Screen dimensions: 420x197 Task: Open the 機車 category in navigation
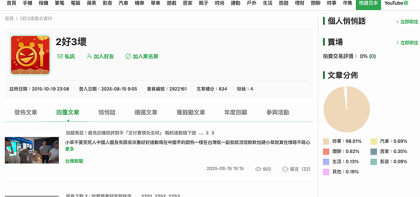[139, 3]
